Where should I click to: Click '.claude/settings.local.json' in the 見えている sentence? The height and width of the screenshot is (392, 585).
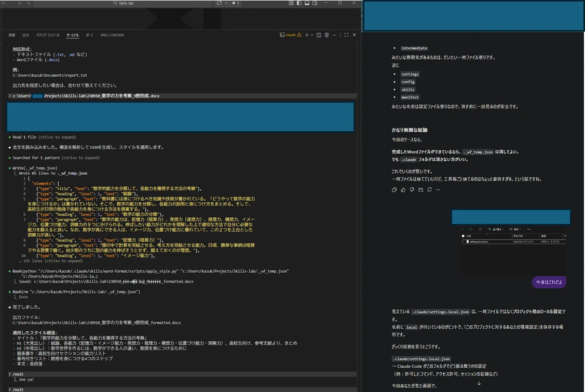click(x=441, y=312)
